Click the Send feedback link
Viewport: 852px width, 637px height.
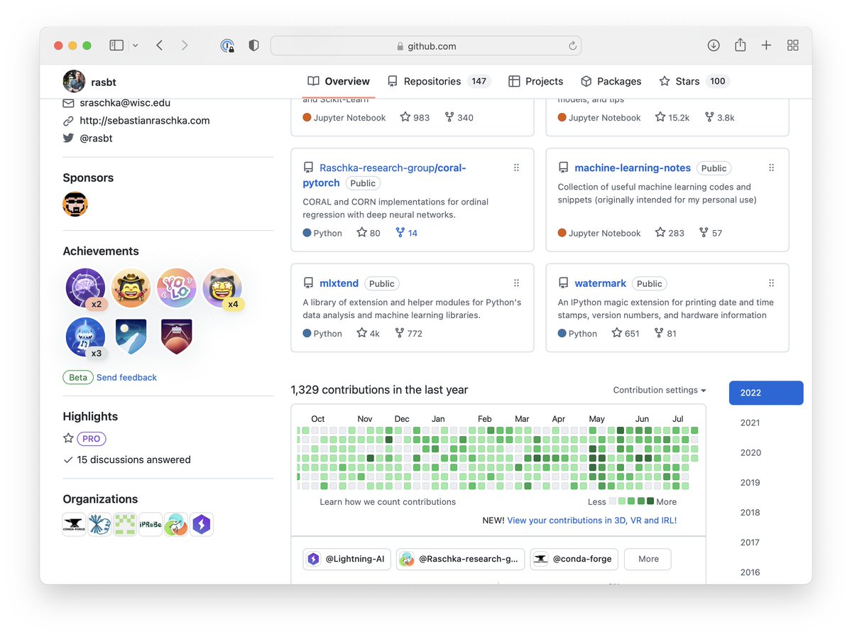pyautogui.click(x=126, y=377)
